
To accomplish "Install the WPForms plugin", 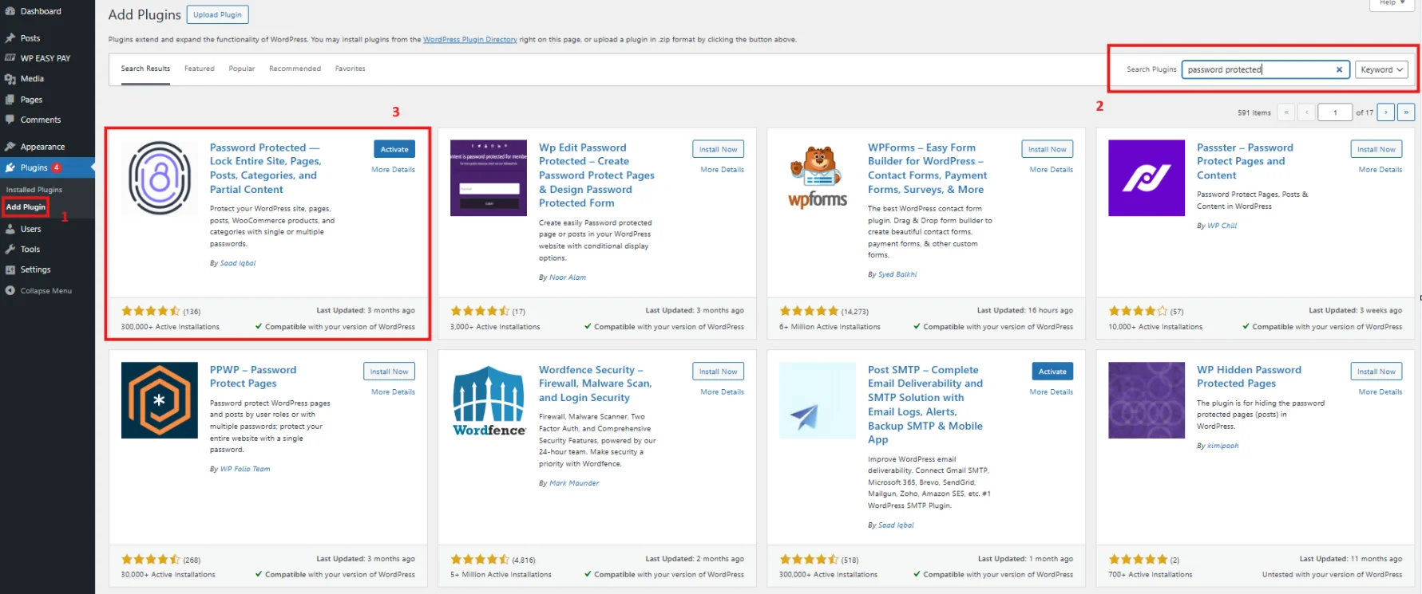I will [x=1048, y=149].
